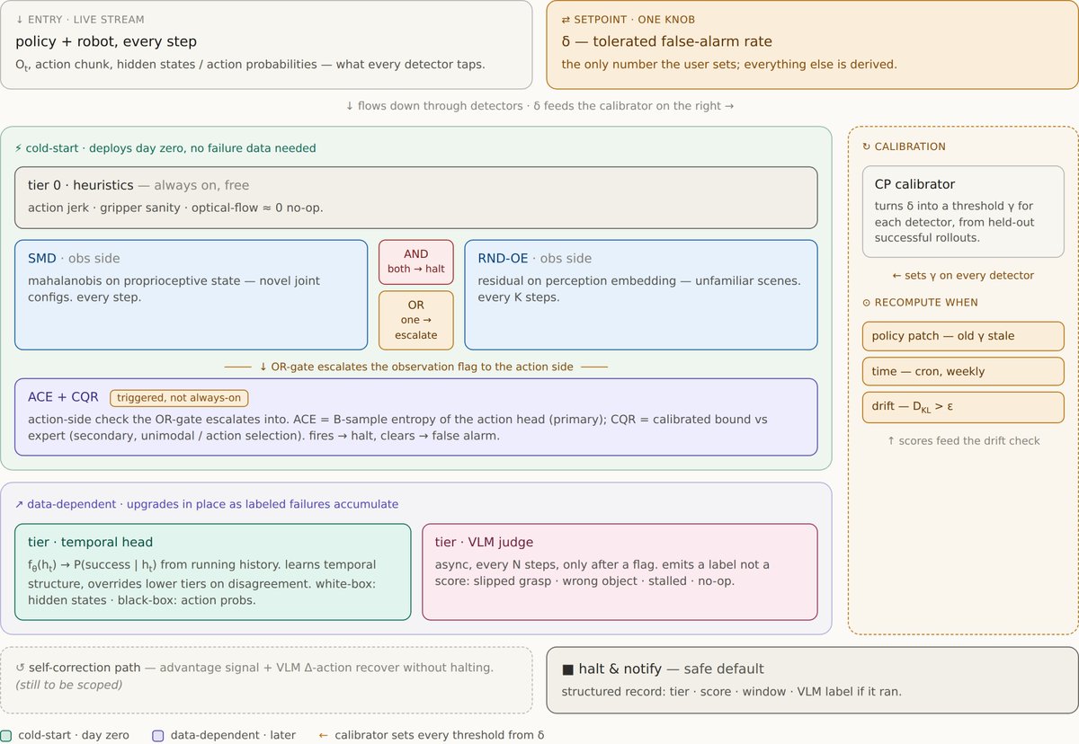Click the ACE + CQR heading
1079x744 pixels.
(x=63, y=397)
